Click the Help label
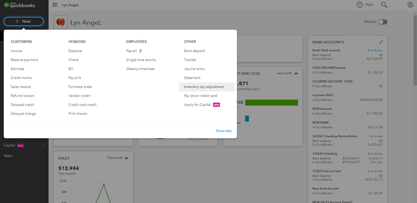Viewport: 417px width, 203px height. (369, 5)
